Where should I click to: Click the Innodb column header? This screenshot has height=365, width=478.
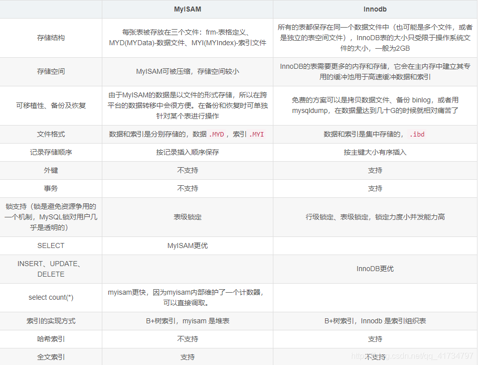tap(375, 9)
